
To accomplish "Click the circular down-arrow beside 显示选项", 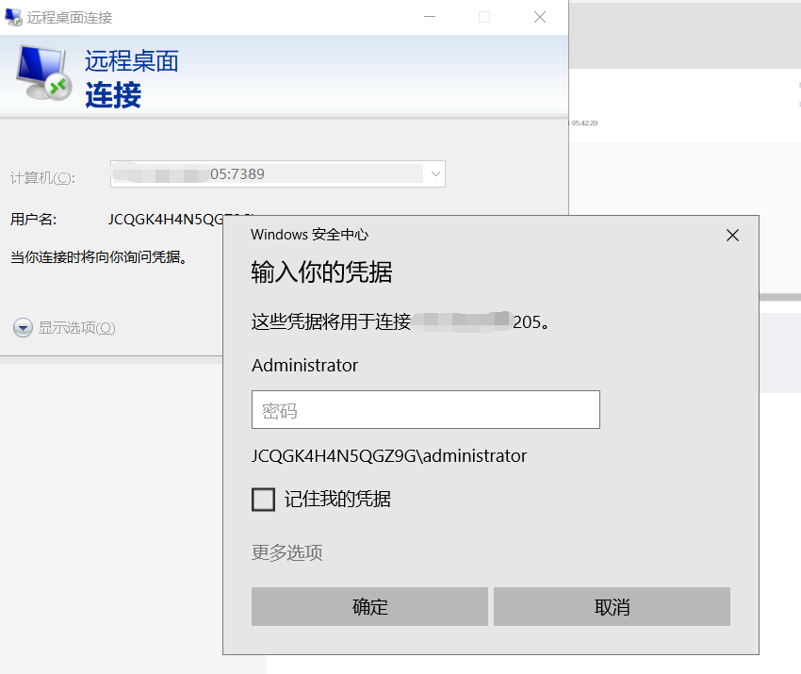I will click(x=22, y=327).
